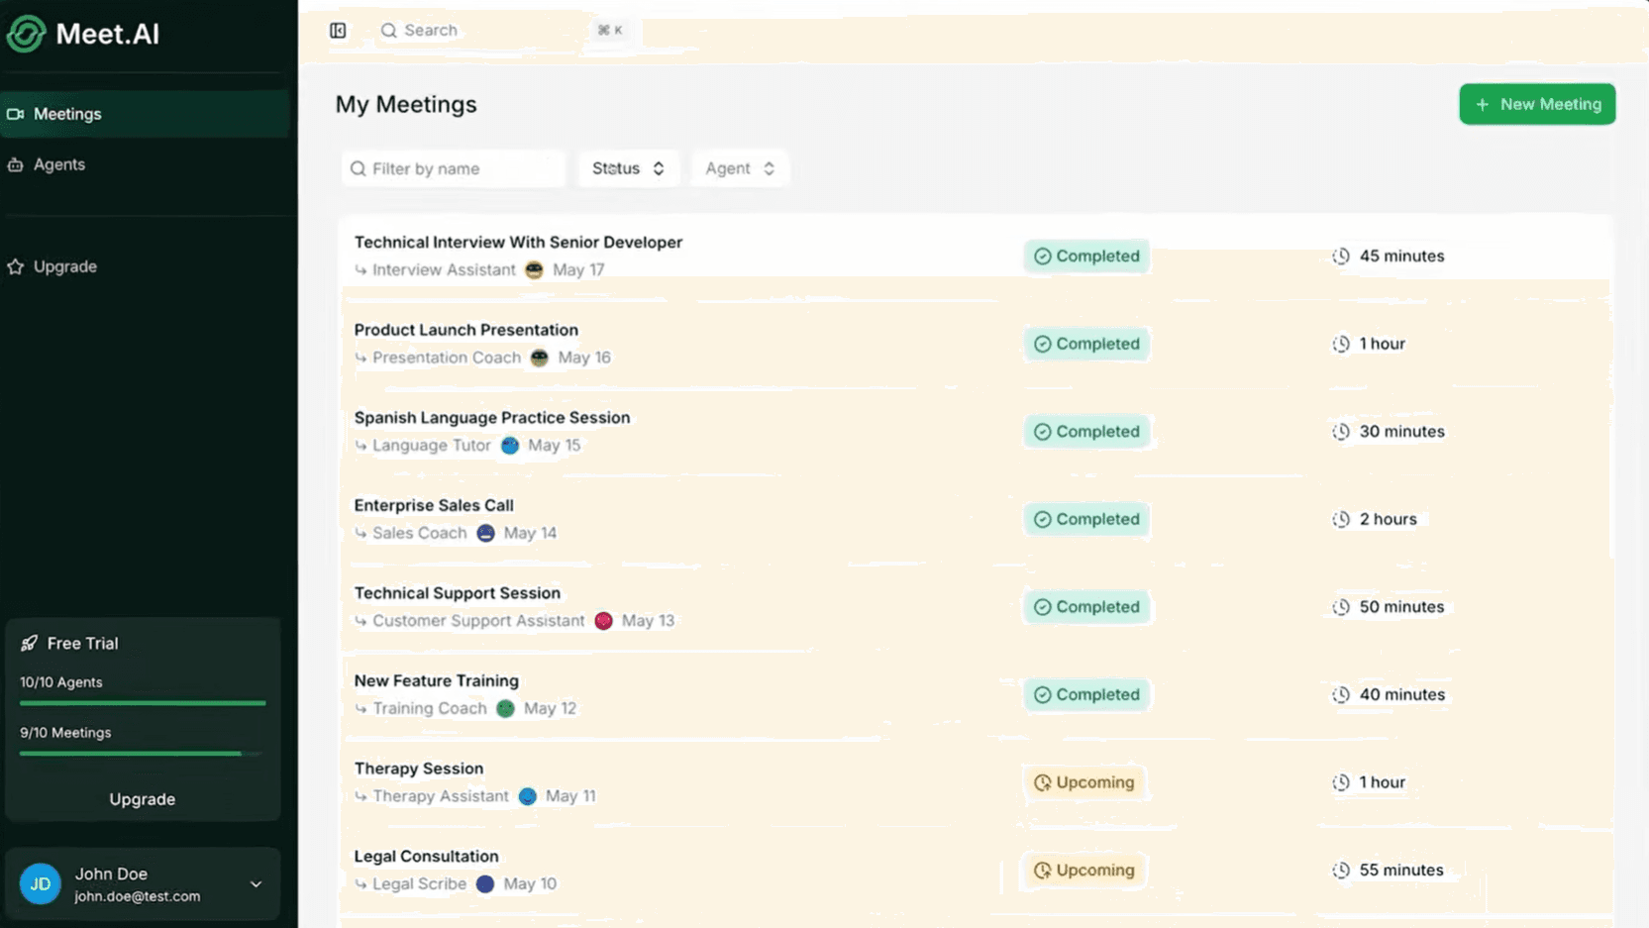Open the Meetings sidebar item
Image resolution: width=1649 pixels, height=928 pixels.
pyautogui.click(x=146, y=114)
